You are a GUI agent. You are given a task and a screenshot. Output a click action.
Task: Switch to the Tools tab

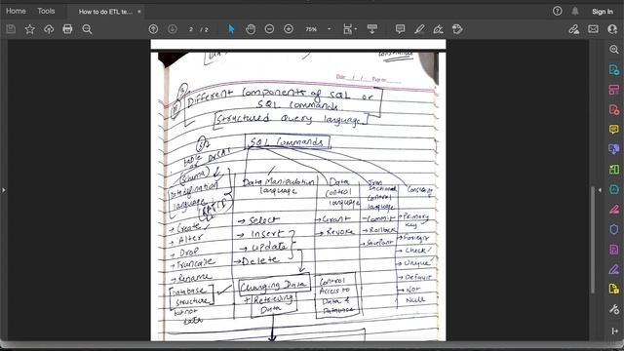pos(46,11)
